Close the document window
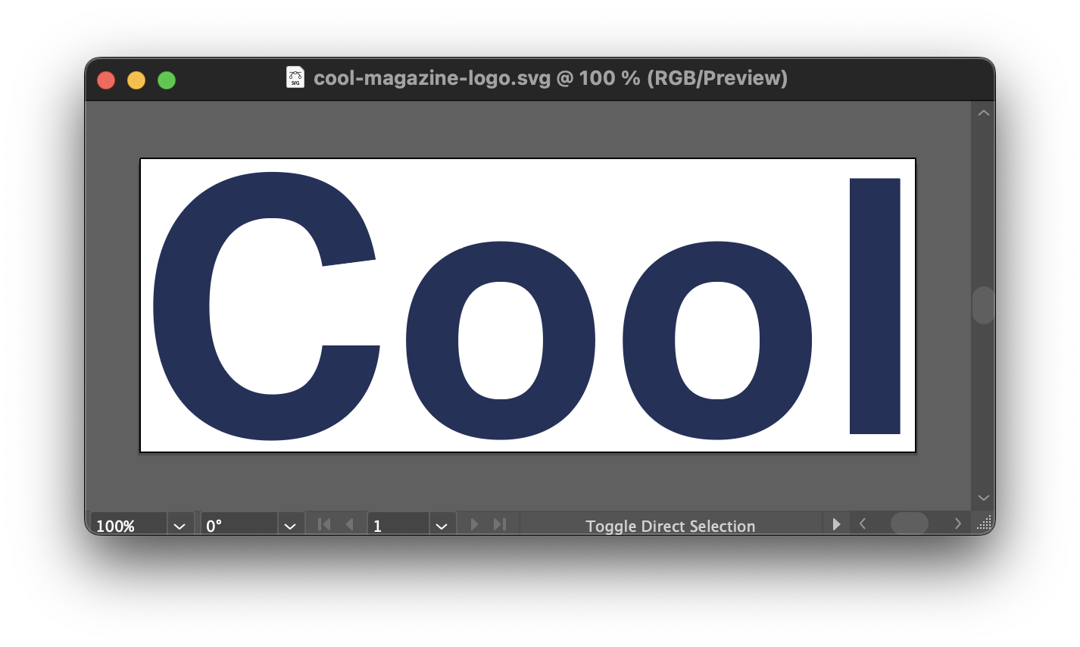 106,80
